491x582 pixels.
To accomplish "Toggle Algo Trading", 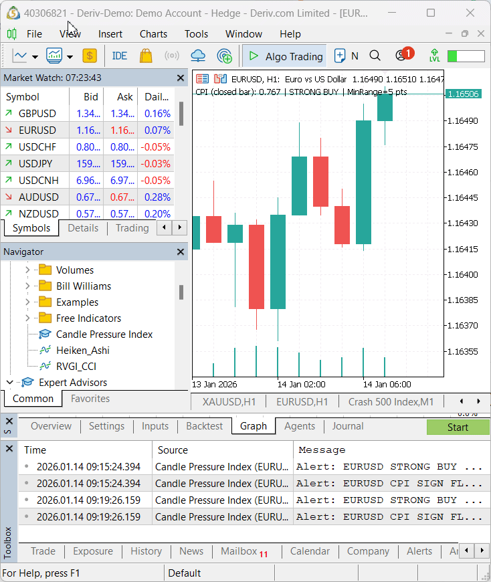I will click(x=285, y=56).
